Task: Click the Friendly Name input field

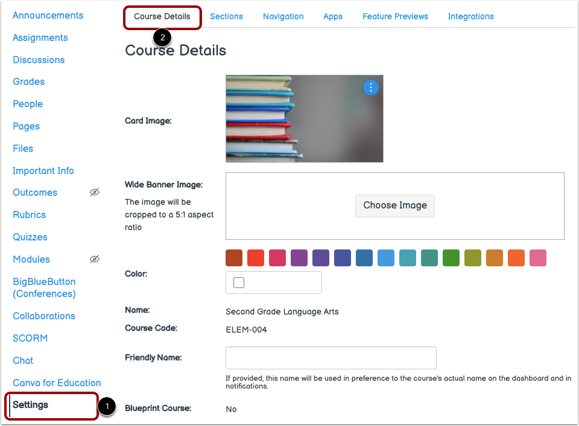Action: tap(331, 358)
